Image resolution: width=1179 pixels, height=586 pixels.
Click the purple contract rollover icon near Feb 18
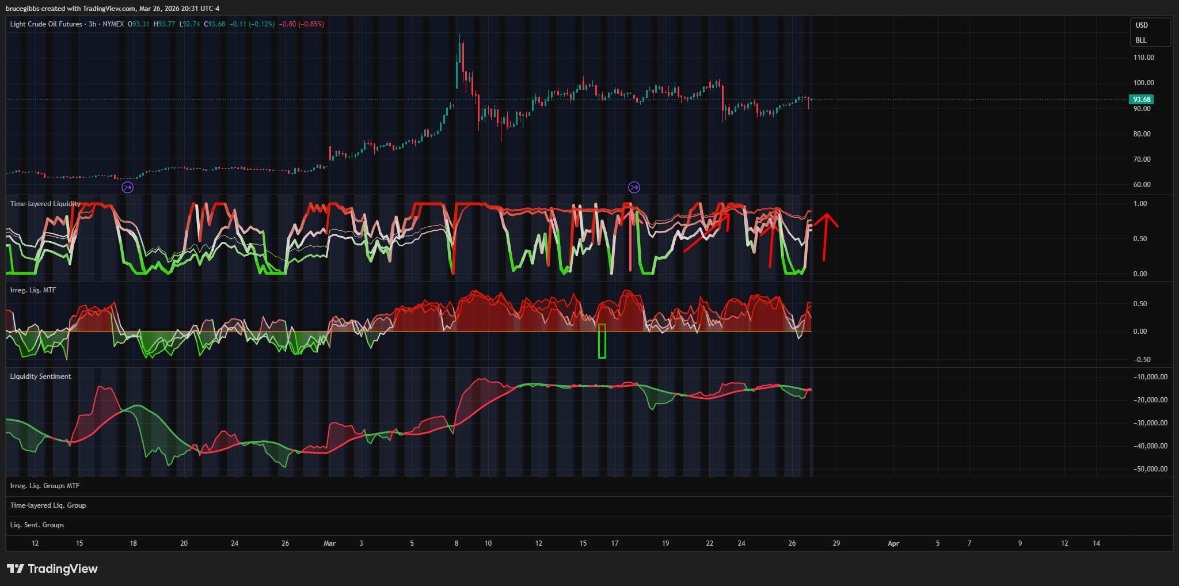click(128, 187)
